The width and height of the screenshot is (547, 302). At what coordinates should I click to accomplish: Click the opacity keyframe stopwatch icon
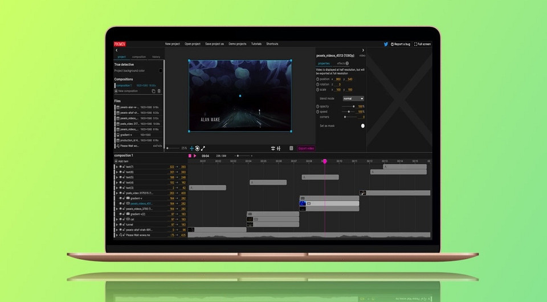click(317, 107)
